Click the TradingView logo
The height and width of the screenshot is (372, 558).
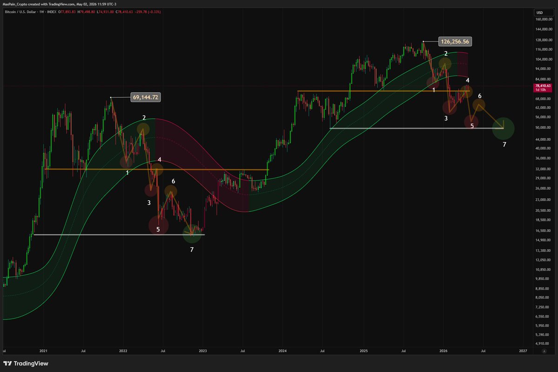click(x=26, y=364)
